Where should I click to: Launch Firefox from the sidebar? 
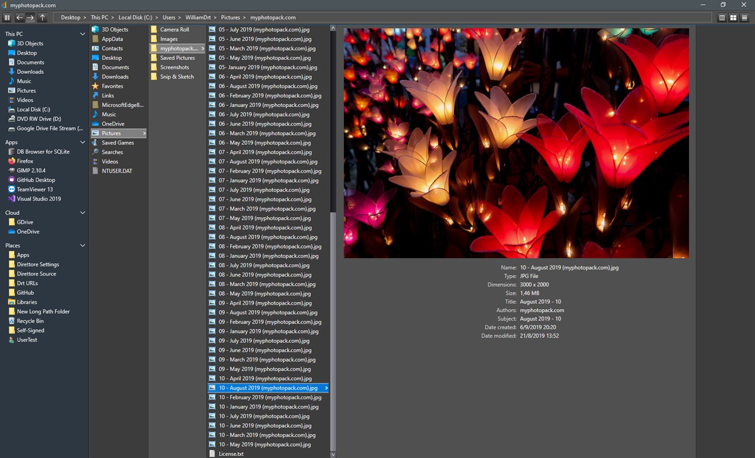pyautogui.click(x=29, y=161)
